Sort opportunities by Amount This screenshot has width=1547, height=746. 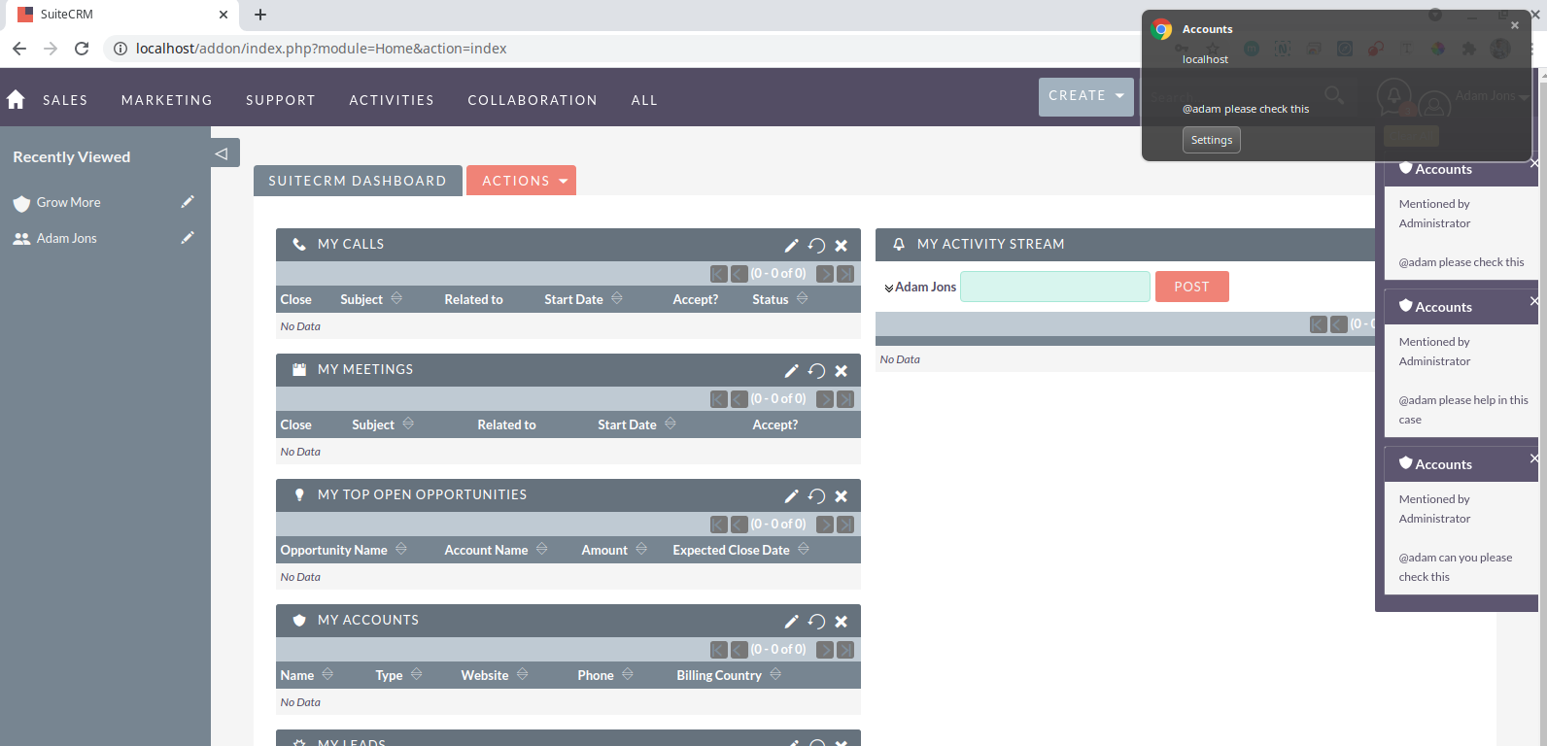(641, 549)
